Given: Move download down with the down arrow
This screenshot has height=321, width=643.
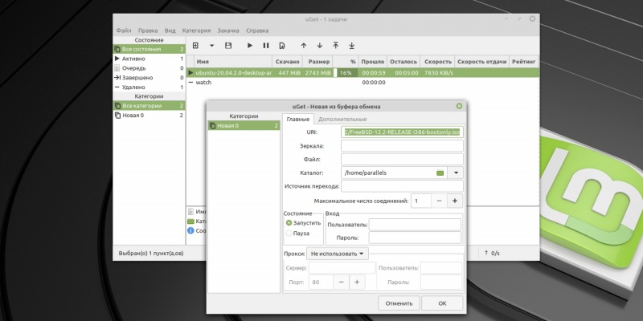Looking at the screenshot, I should (x=319, y=46).
